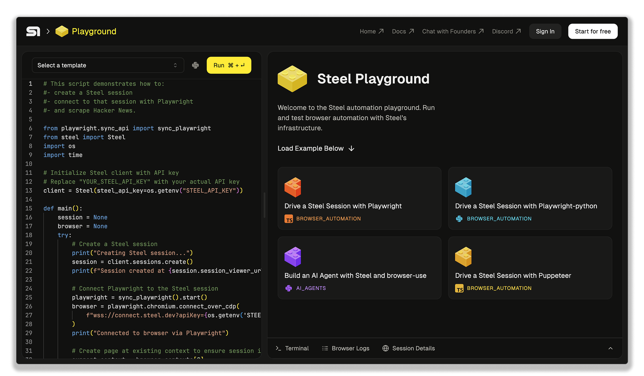Click the list icon beside Browser Logs
The height and width of the screenshot is (376, 644).
(325, 348)
